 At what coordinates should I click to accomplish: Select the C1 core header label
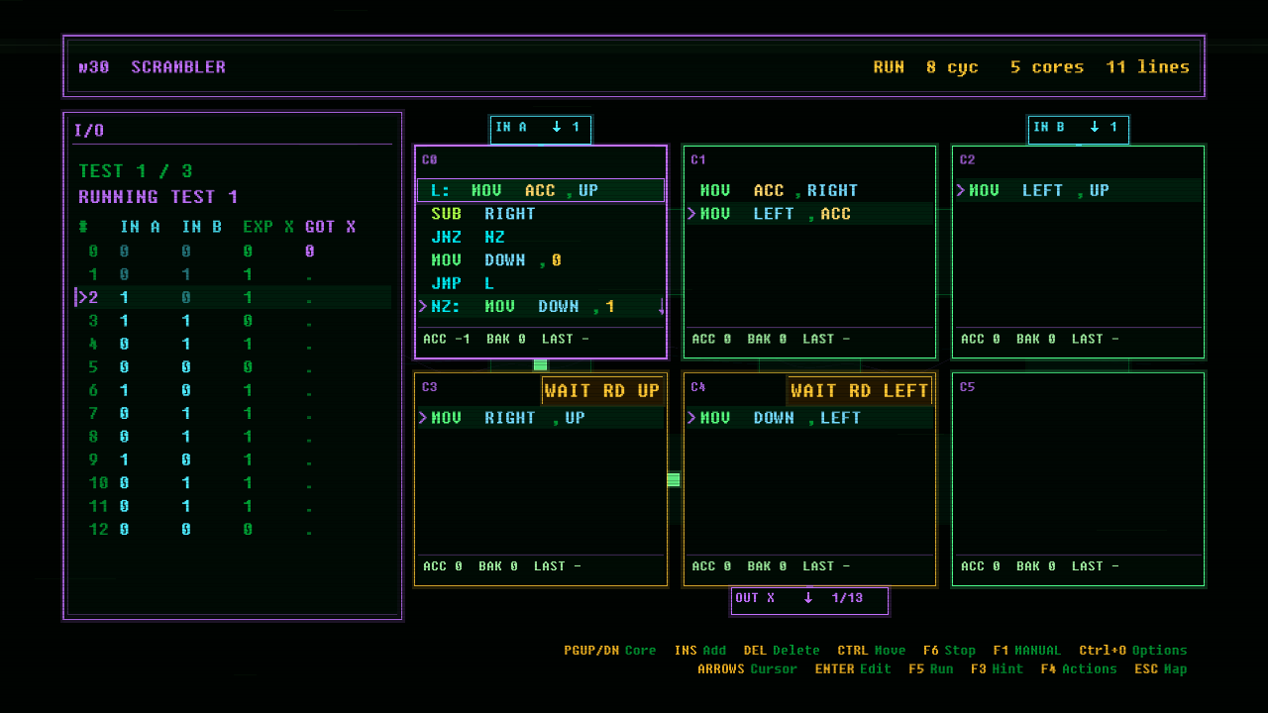(698, 159)
